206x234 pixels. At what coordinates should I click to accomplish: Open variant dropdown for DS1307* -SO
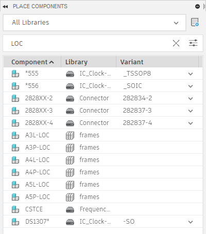[x=191, y=222]
